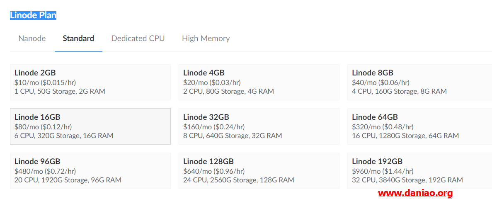
Task: Select the Standard tab
Action: (78, 39)
